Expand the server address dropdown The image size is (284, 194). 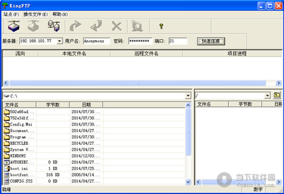[60, 41]
